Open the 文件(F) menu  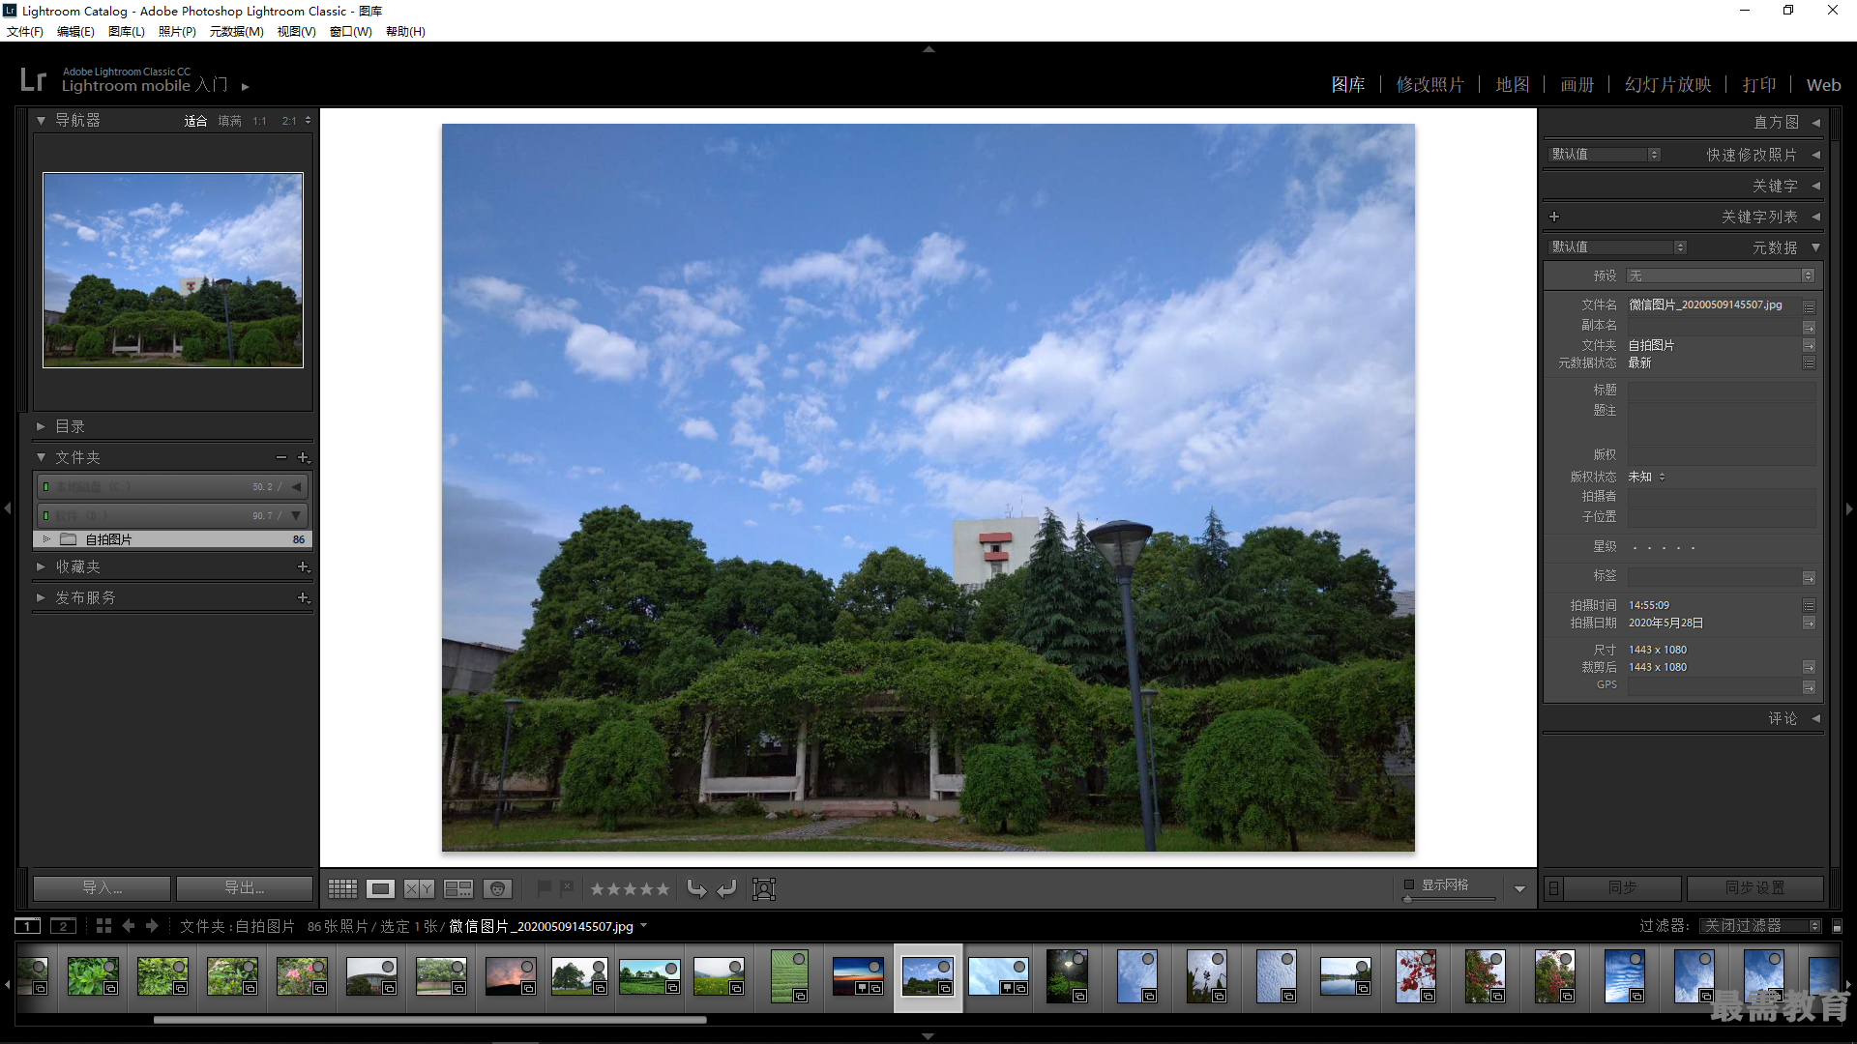click(x=25, y=32)
